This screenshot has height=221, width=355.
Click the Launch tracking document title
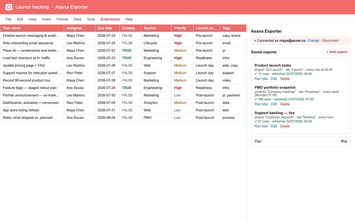(x=32, y=7)
